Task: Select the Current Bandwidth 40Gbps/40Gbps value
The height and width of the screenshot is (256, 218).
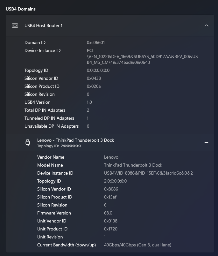Action: [x=137, y=245]
